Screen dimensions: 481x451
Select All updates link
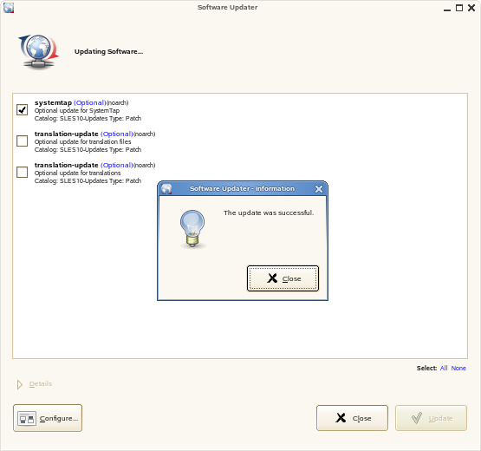click(444, 368)
